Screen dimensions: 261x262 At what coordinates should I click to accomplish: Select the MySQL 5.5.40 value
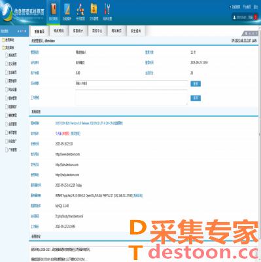pyautogui.click(x=62, y=206)
